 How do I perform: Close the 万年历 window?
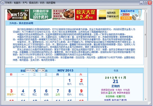pyautogui.click(x=150, y=3)
